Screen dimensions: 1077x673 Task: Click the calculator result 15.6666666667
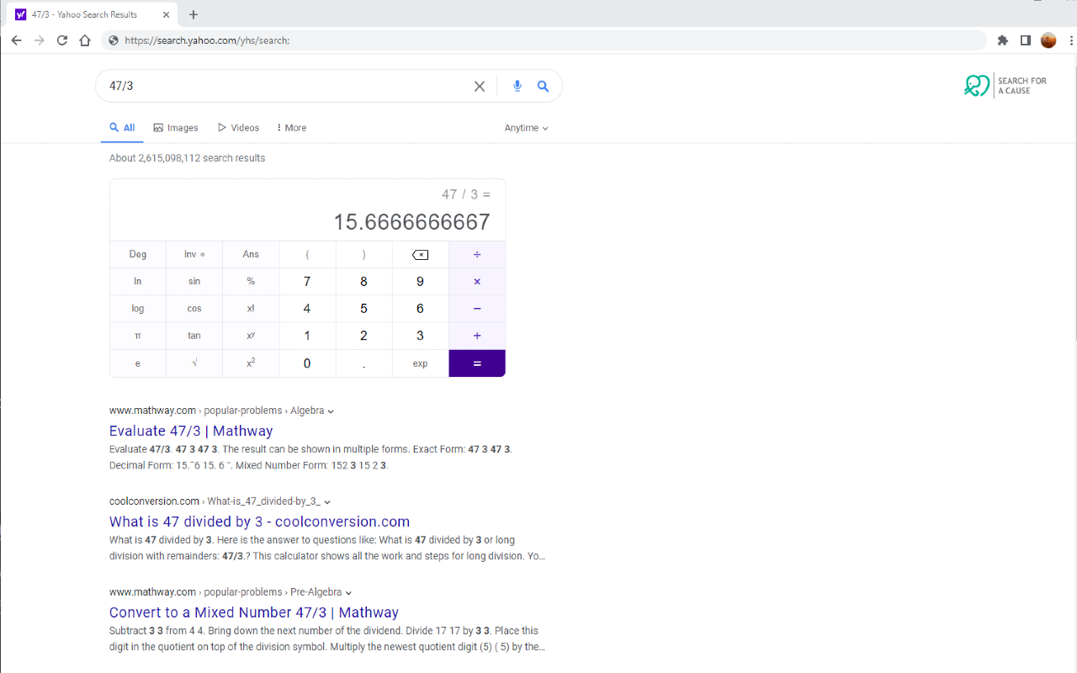pos(411,222)
